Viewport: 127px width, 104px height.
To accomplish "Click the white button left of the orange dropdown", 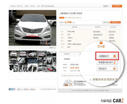I will pyautogui.click(x=106, y=22).
